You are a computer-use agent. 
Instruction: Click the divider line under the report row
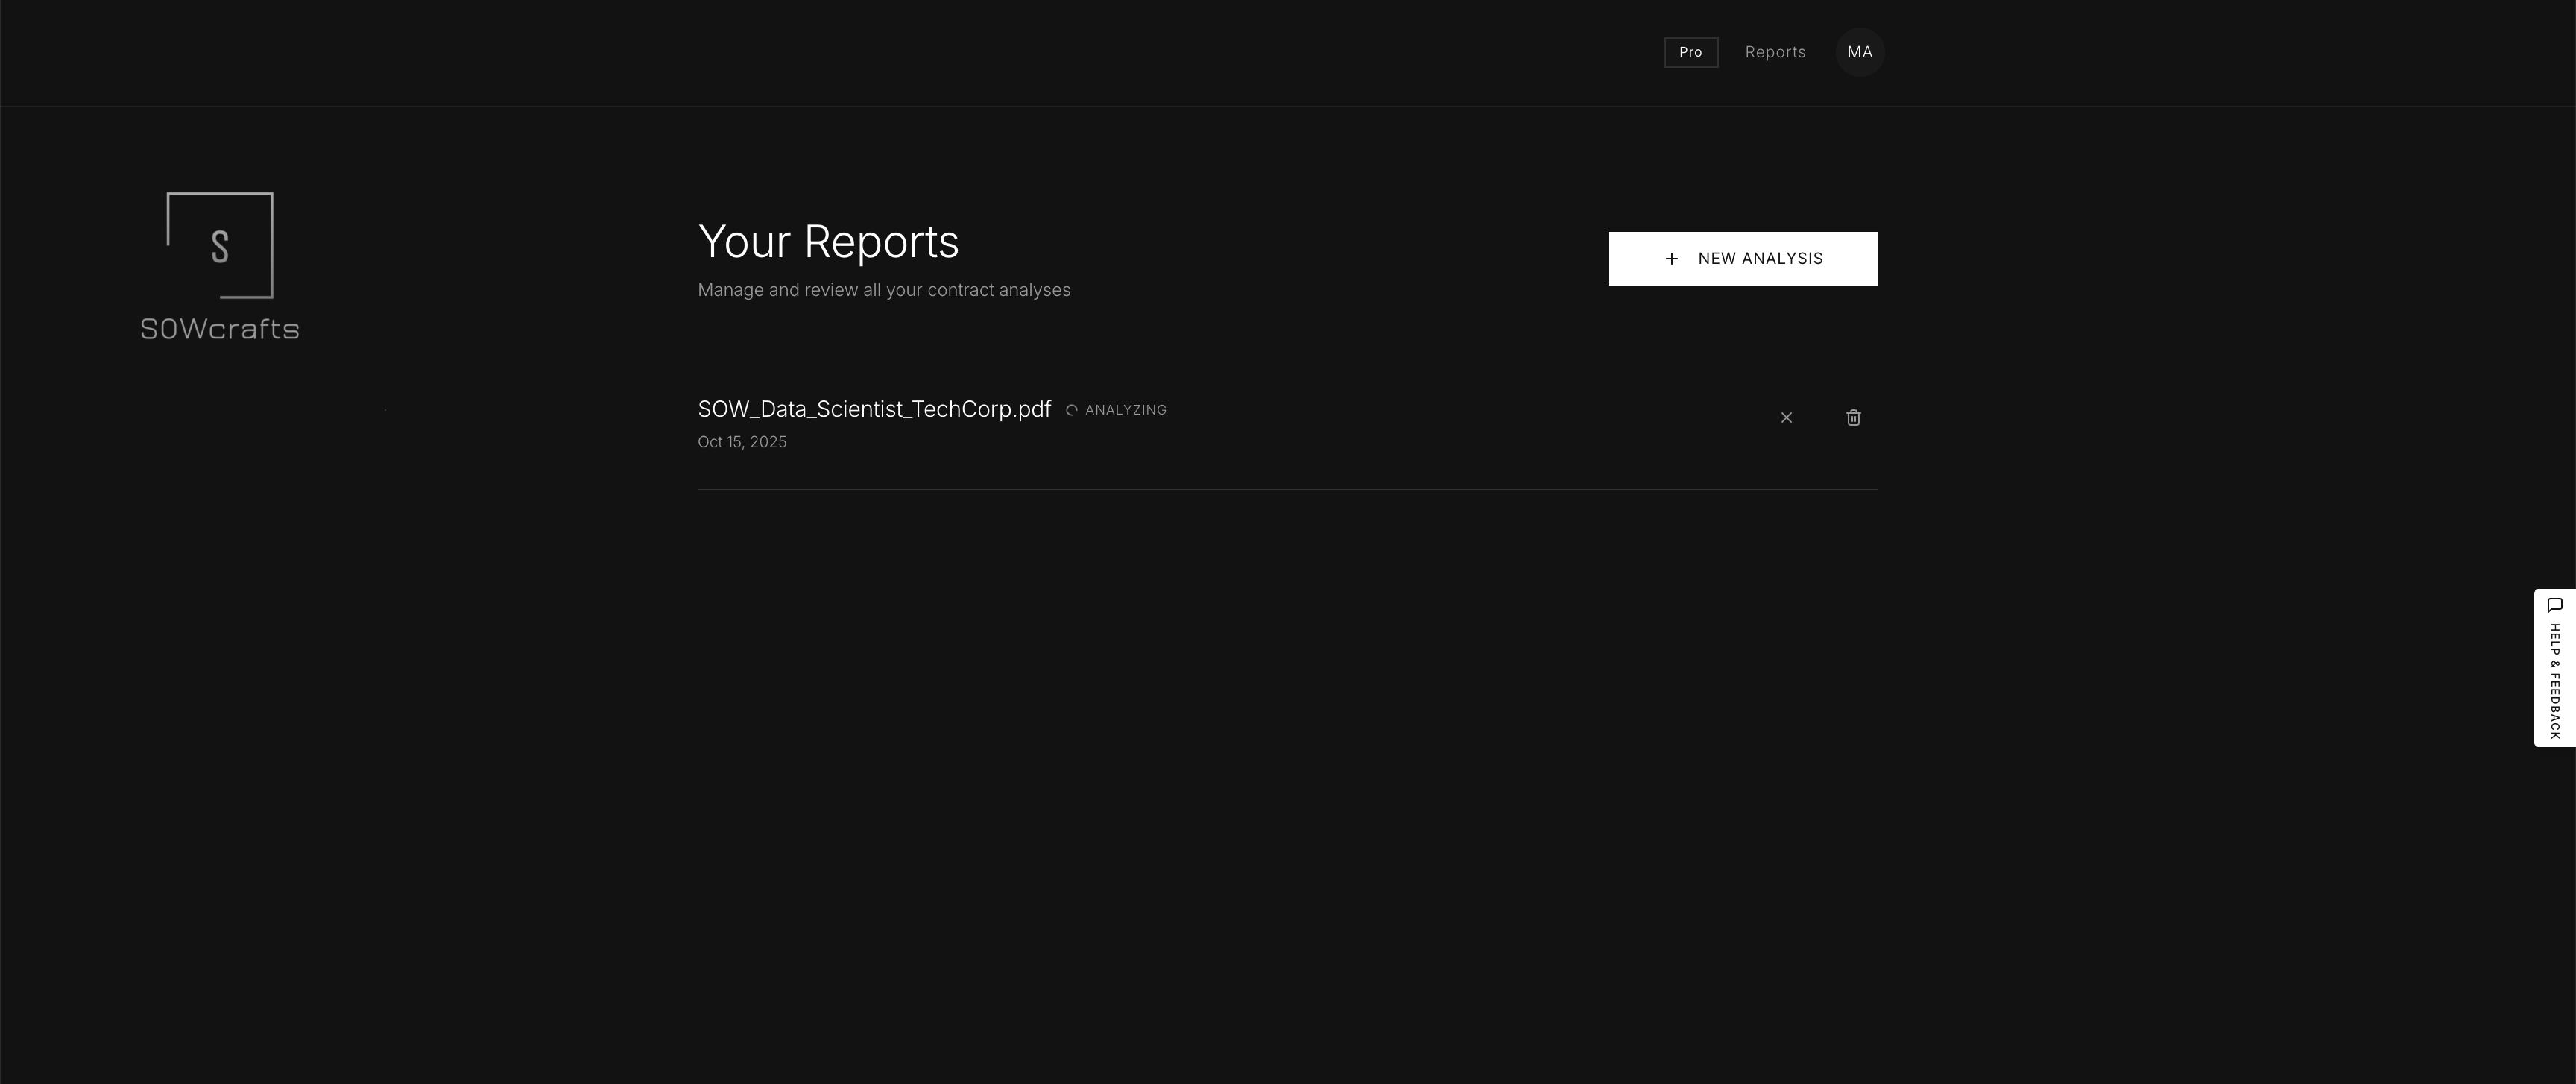tap(1287, 489)
